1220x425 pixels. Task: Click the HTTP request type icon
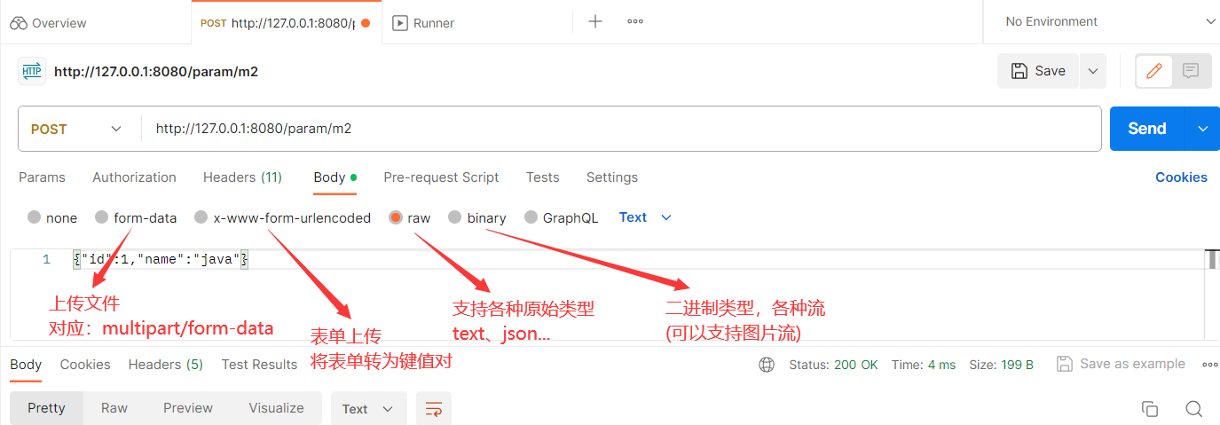[x=32, y=71]
